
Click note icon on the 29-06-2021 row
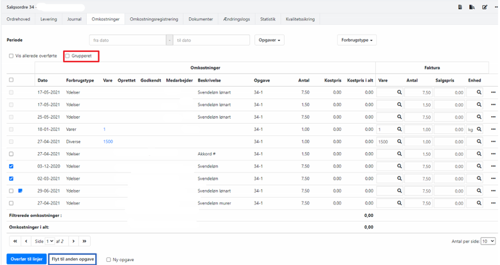click(x=20, y=191)
